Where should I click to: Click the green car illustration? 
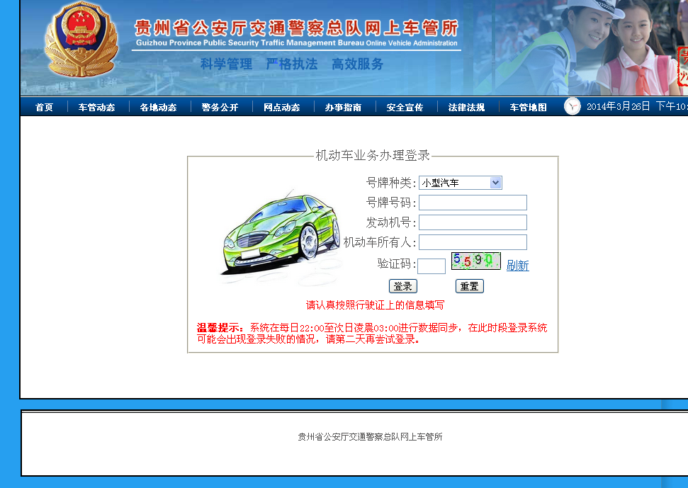(x=278, y=235)
